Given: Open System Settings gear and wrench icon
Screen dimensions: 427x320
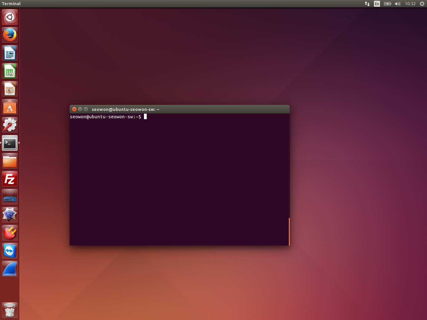Looking at the screenshot, I should tap(10, 125).
